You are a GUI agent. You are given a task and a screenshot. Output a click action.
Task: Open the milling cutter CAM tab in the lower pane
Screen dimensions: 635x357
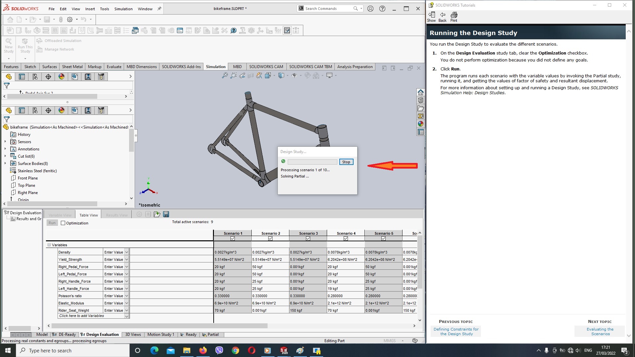click(101, 110)
